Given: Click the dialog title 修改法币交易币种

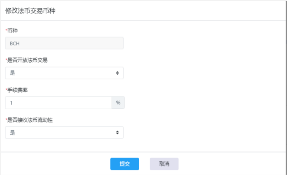Looking at the screenshot, I should (x=30, y=11).
